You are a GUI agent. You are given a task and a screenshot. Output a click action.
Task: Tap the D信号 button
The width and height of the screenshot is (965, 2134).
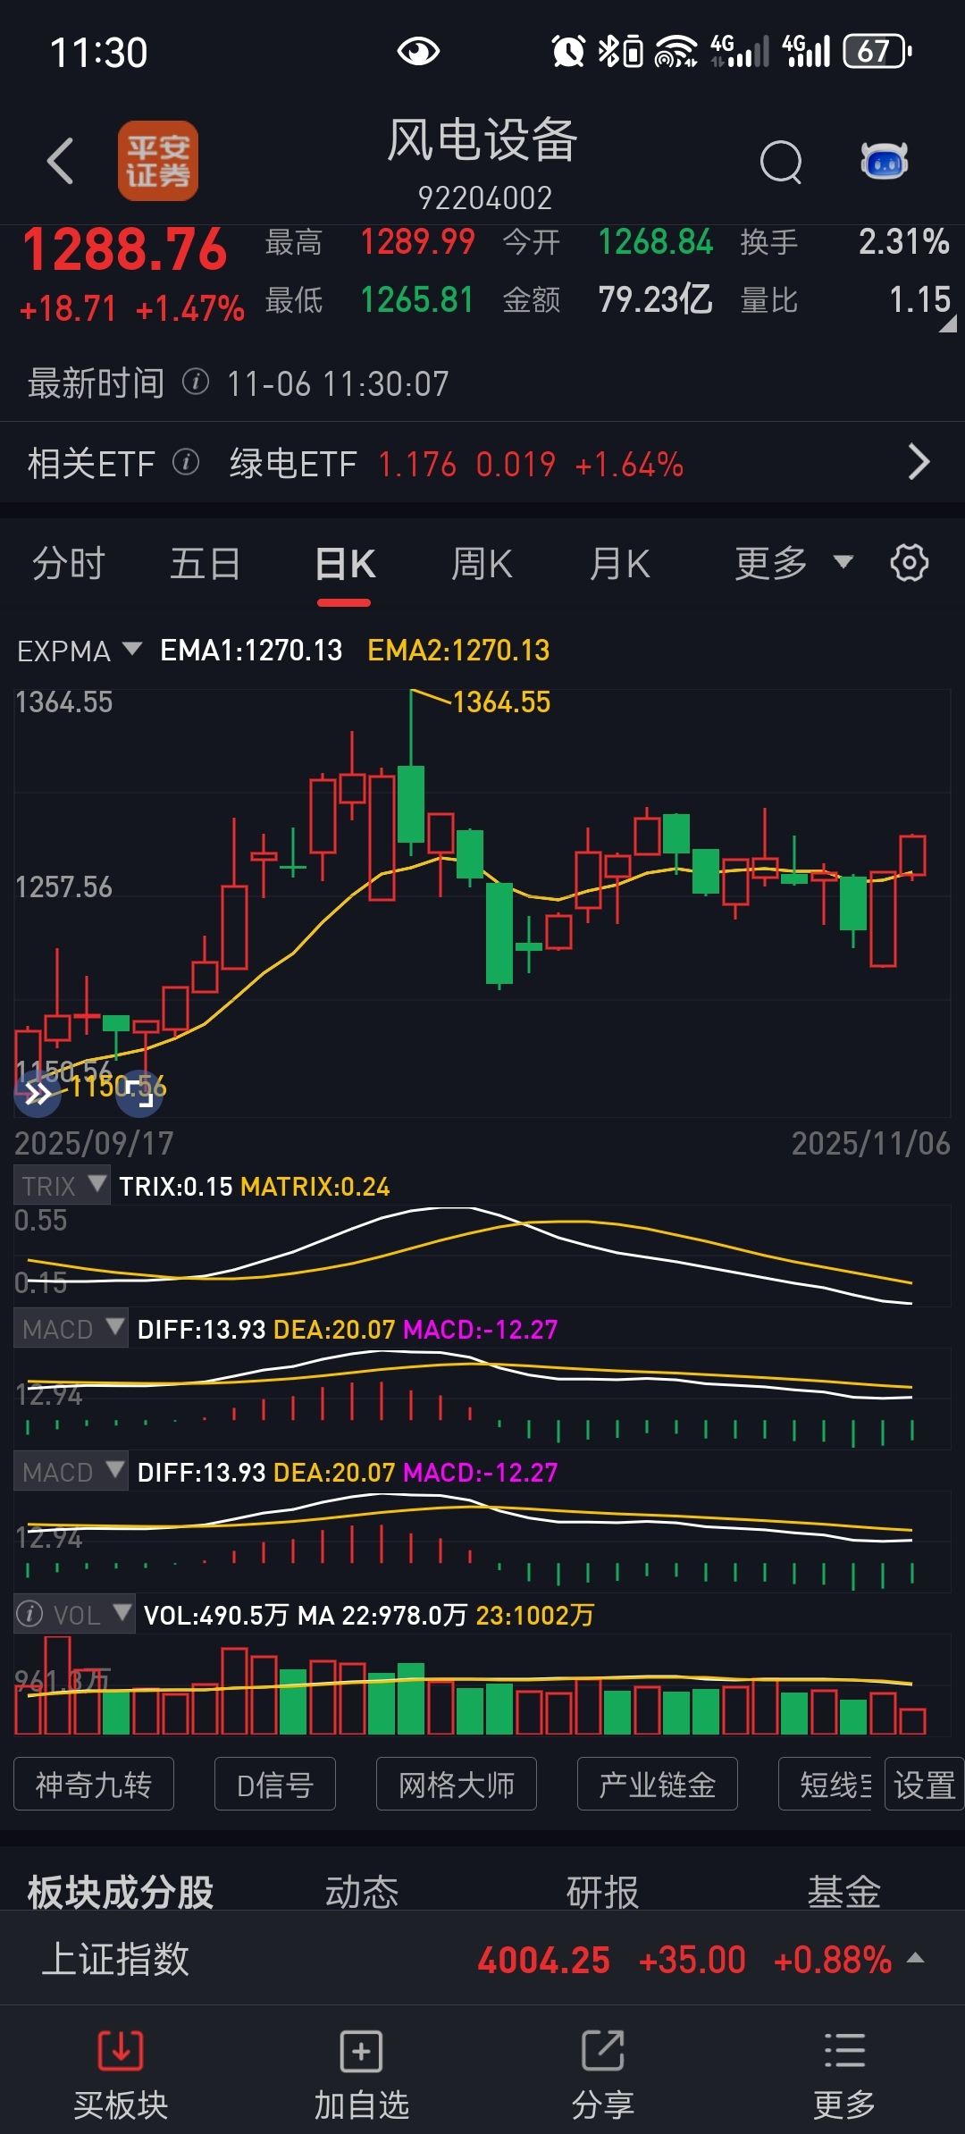[275, 1784]
